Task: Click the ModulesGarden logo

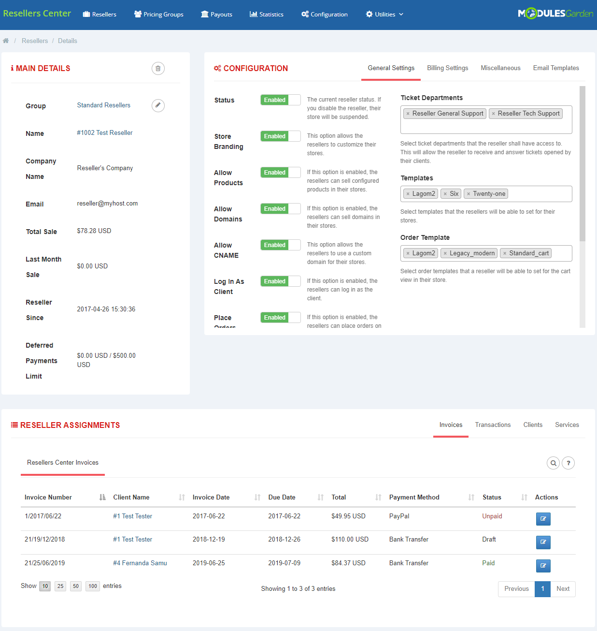Action: [x=555, y=14]
